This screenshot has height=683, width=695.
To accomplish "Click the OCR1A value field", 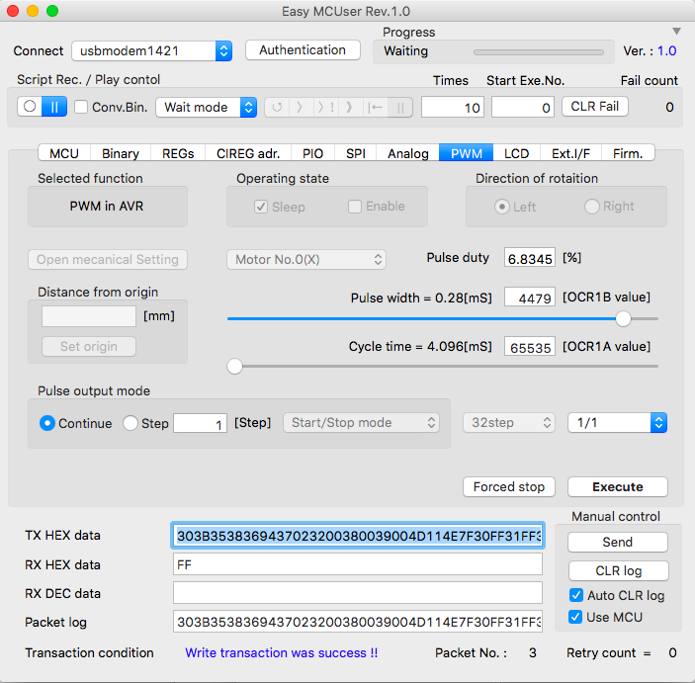I will [530, 347].
